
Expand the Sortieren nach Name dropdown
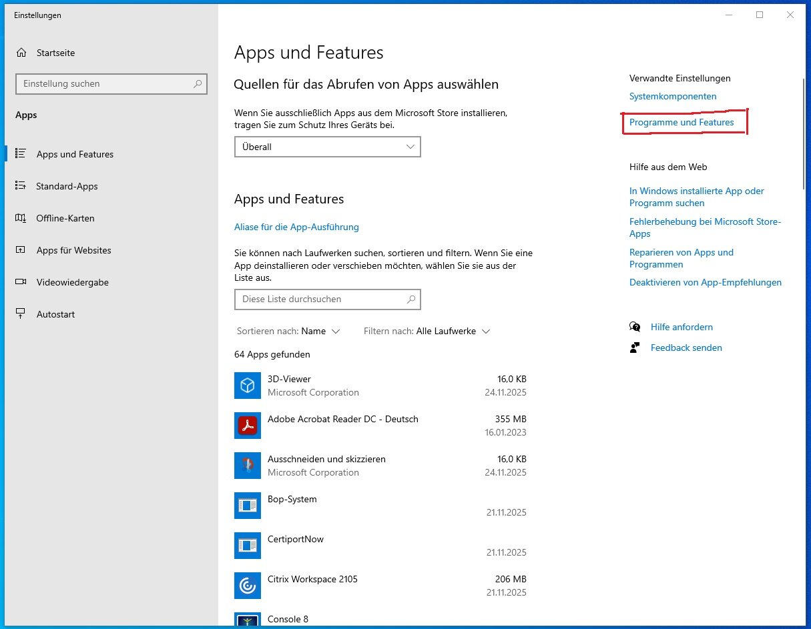pyautogui.click(x=320, y=332)
